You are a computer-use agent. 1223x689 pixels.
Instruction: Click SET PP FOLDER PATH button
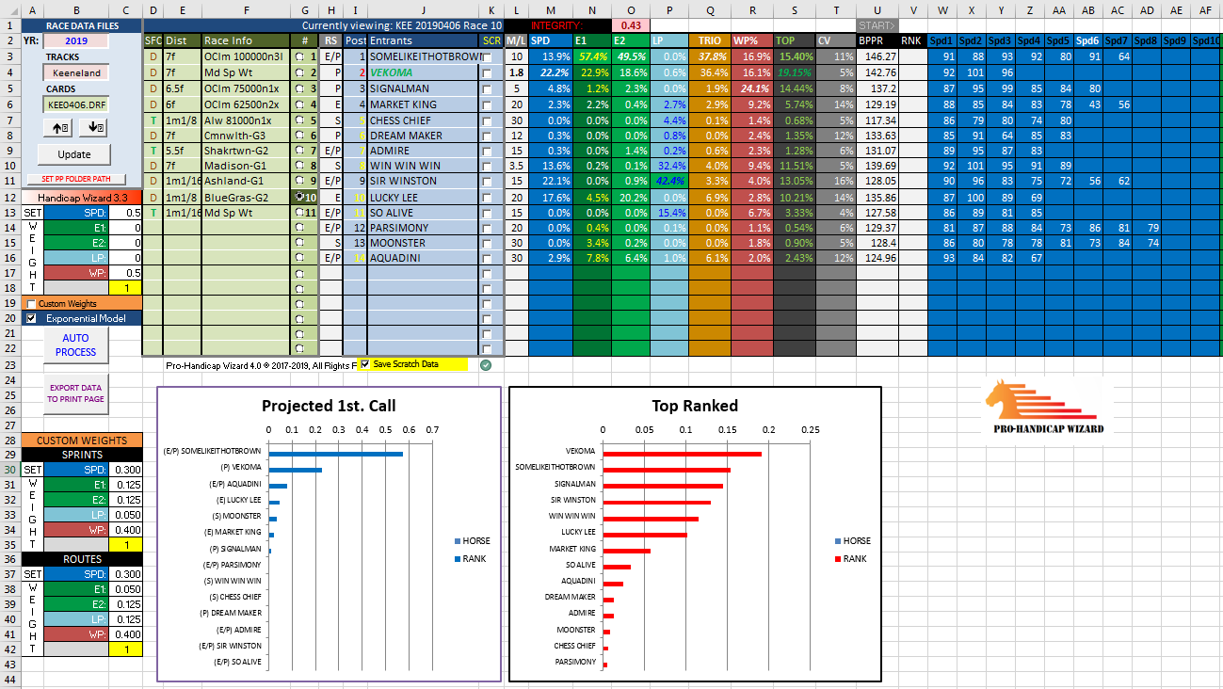(x=75, y=179)
